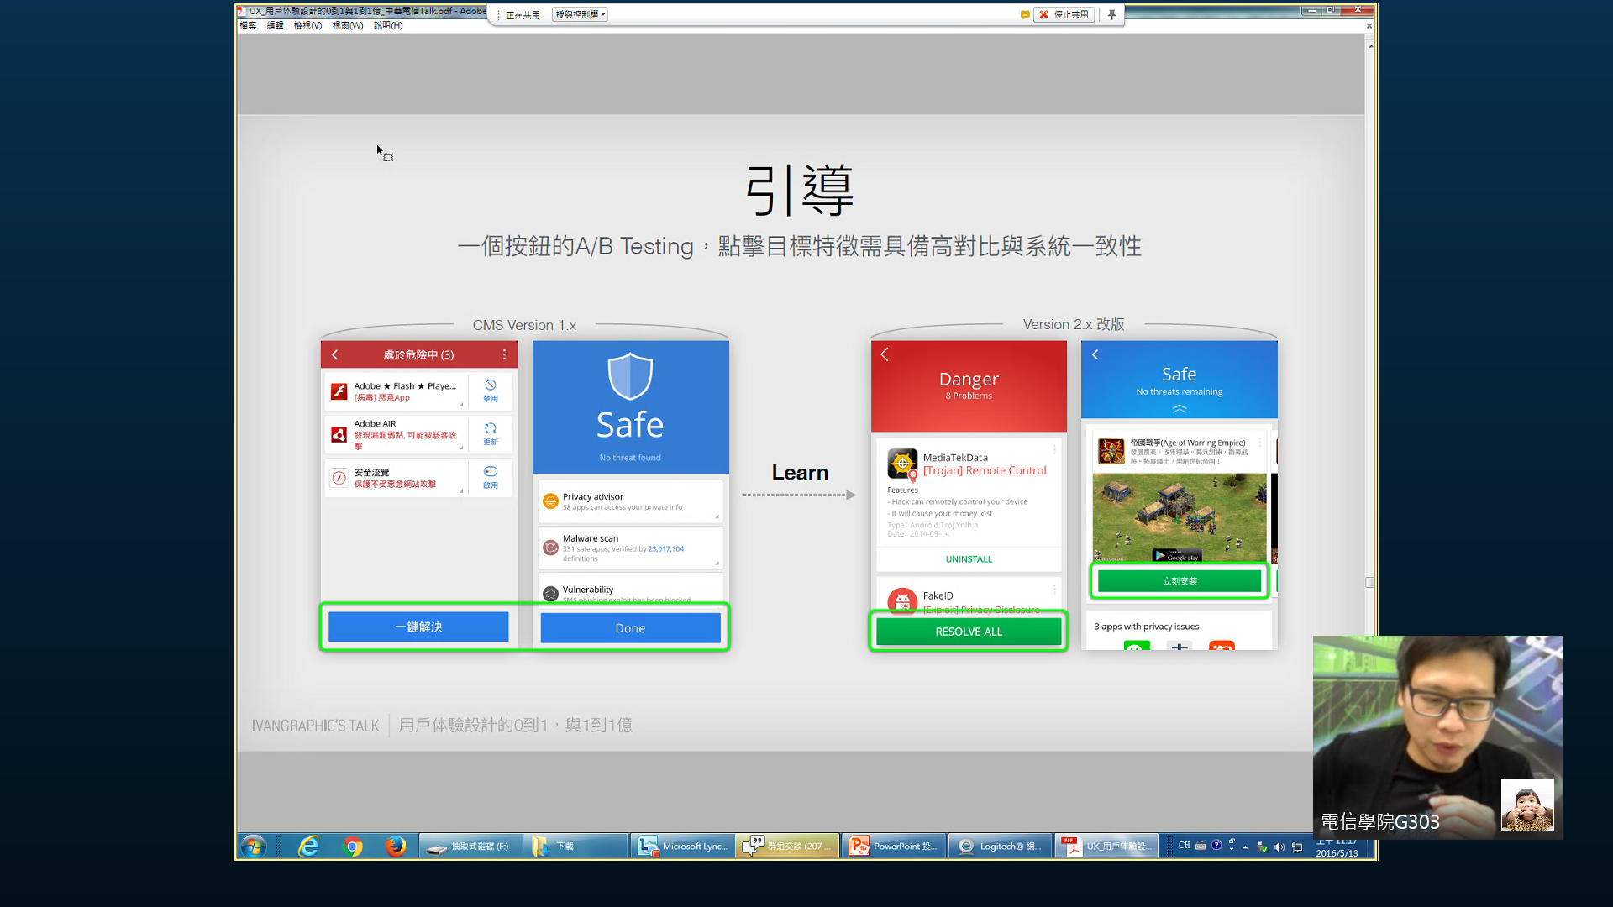Click the chat bubble icon on sharing bar

pos(1024,14)
